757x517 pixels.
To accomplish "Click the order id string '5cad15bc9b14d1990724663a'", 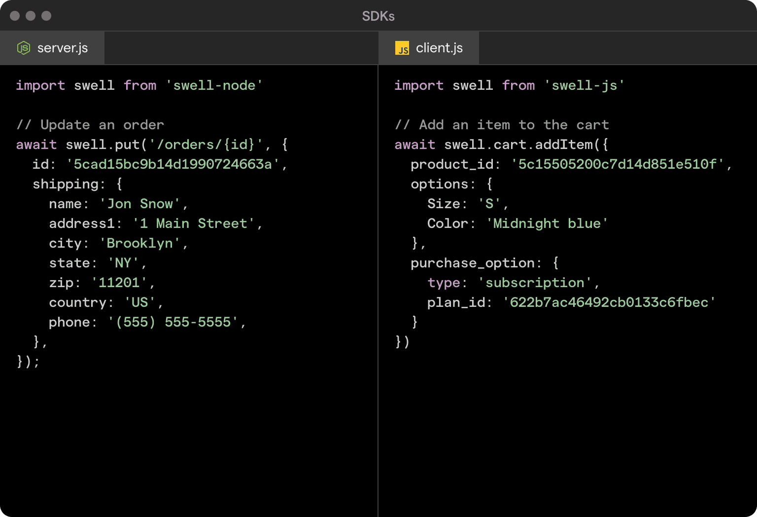I will 172,164.
